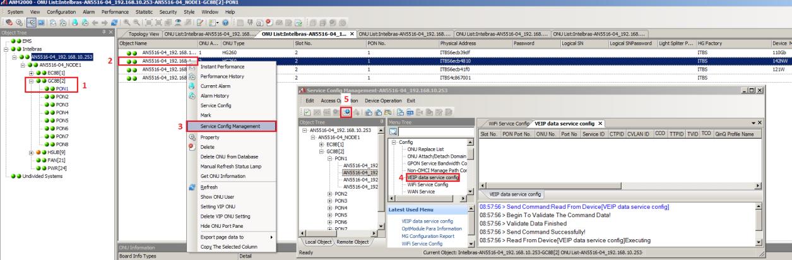The width and height of the screenshot is (792, 260).
Task: Expand the HSUB[9] tree node
Action: [x=31, y=152]
